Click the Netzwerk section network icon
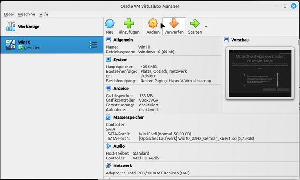 (108, 165)
